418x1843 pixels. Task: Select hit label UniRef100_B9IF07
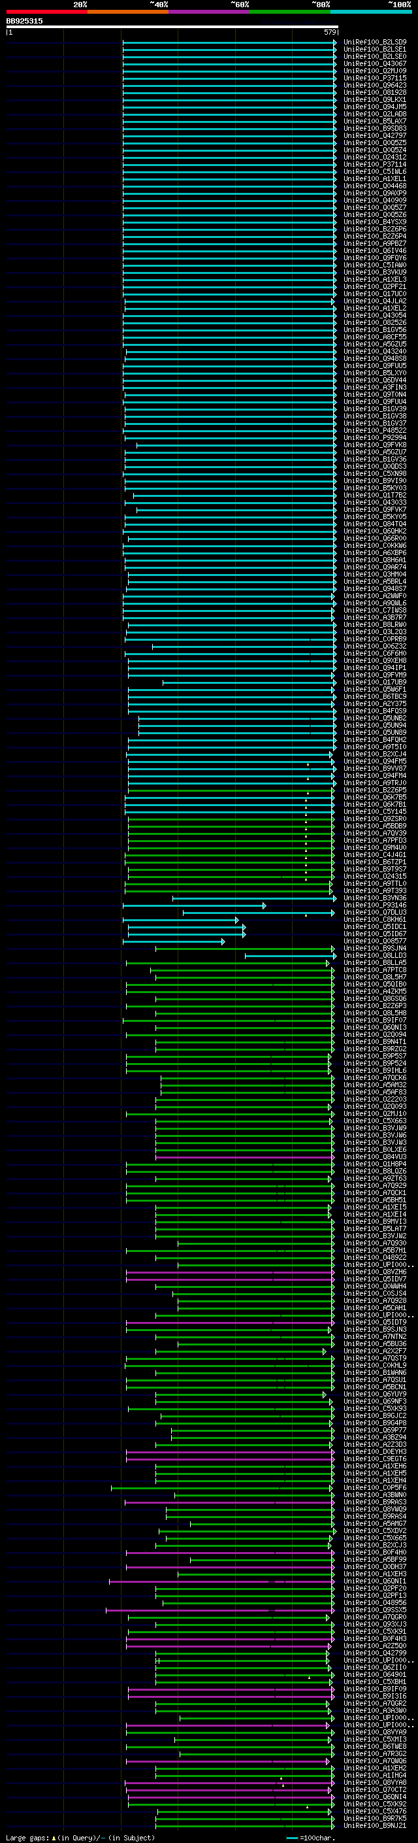pos(375,1021)
